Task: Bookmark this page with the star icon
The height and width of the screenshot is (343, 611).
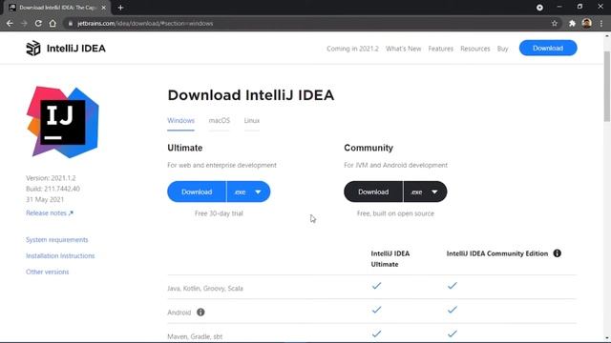Action: [555, 23]
